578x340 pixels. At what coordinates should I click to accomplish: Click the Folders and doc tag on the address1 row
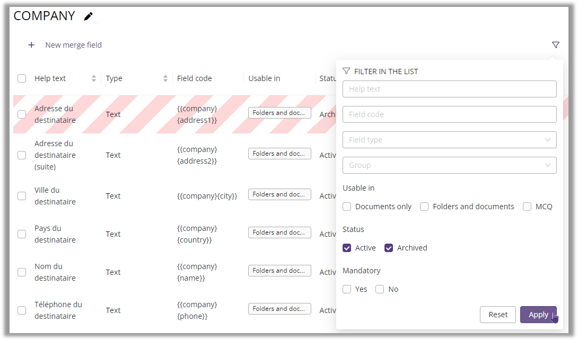[279, 113]
